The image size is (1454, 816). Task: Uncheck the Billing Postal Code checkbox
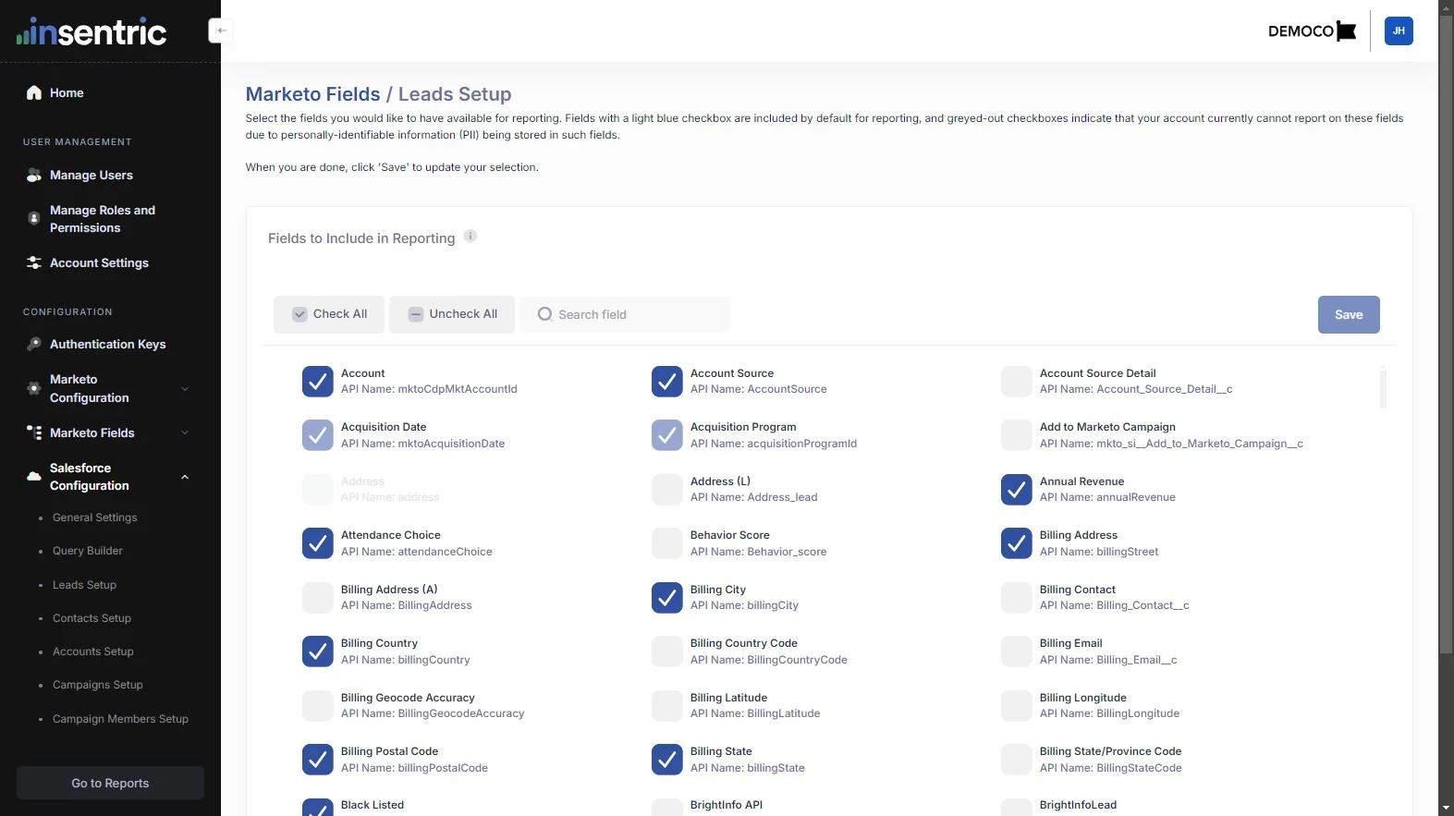318,760
